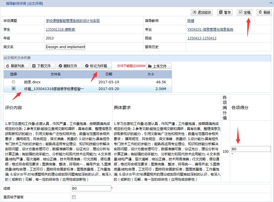Screen dimensions: 274x202
Task: Click the 删除文件 circle icon
Action: pyautogui.click(x=60, y=66)
